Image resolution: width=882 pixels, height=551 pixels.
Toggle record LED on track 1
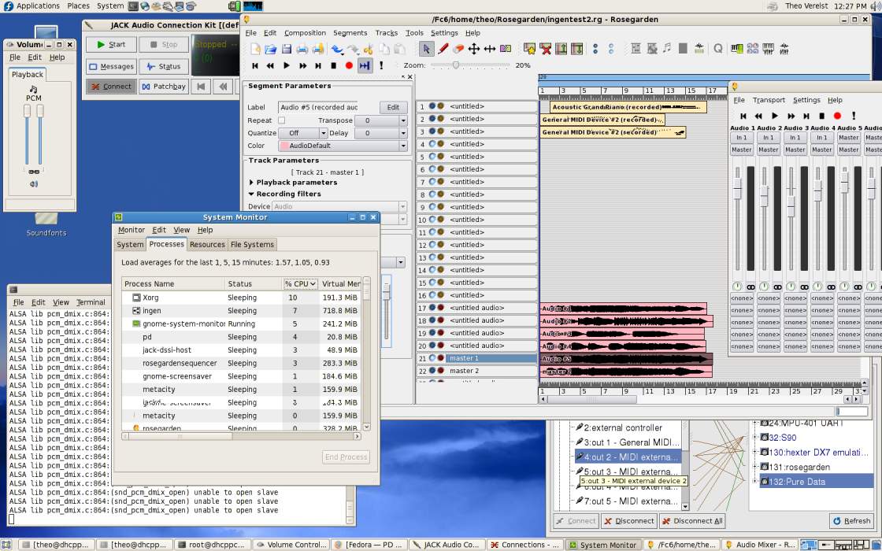click(x=440, y=105)
